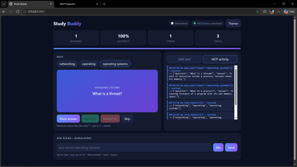
Task: Click the Mic button
Action: (218, 147)
